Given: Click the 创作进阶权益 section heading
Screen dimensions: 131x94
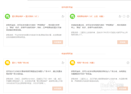Looking at the screenshot, I should pos(67,7).
